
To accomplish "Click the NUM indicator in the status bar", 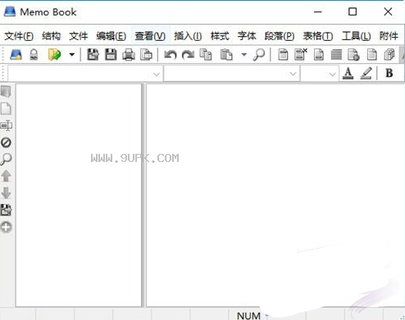I will pyautogui.click(x=248, y=316).
